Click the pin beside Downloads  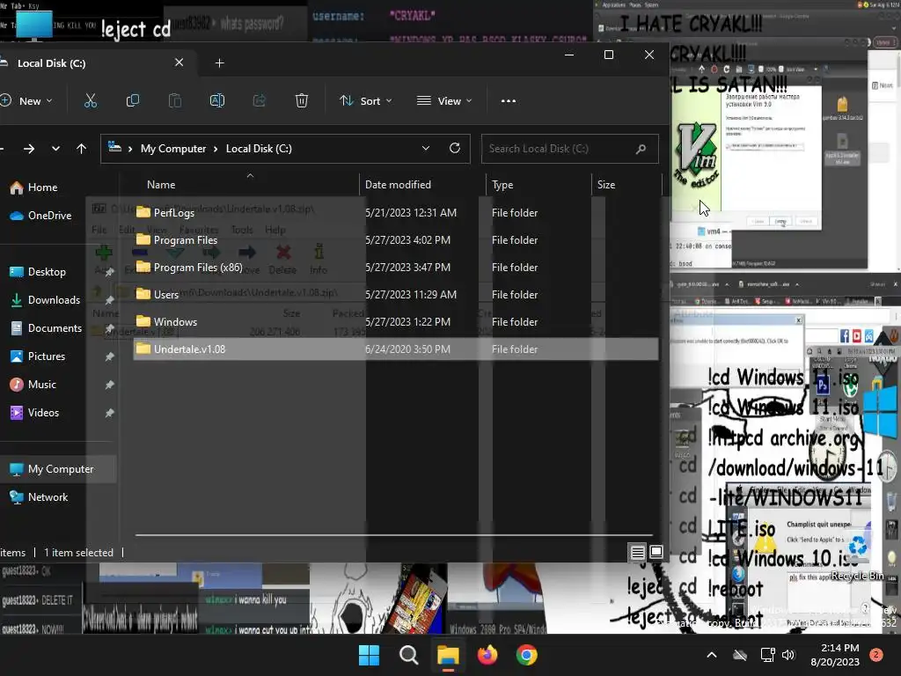(x=109, y=300)
